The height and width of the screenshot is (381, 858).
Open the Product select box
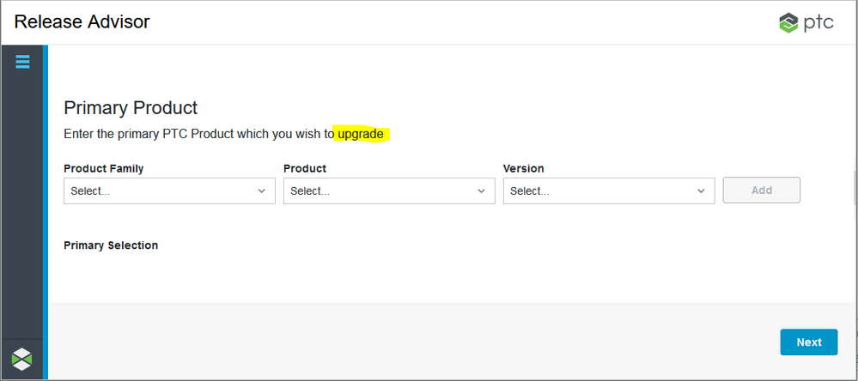379,190
